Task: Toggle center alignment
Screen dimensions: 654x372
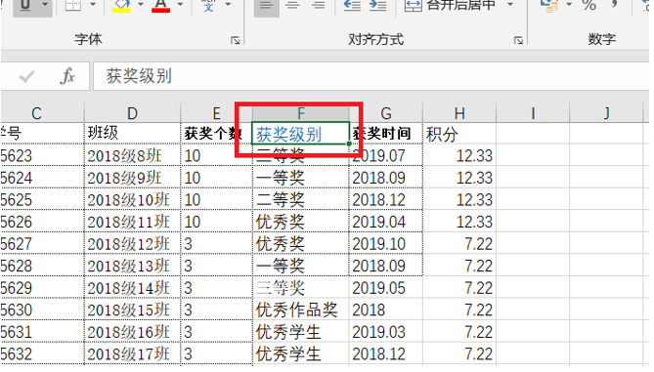Action: 292,6
